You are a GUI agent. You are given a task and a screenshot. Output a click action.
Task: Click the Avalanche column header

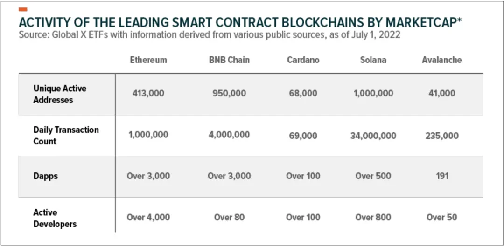[441, 60]
